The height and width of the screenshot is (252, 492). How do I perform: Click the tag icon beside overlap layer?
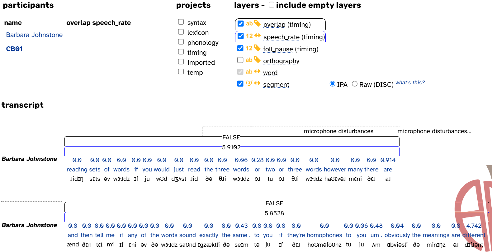point(257,23)
